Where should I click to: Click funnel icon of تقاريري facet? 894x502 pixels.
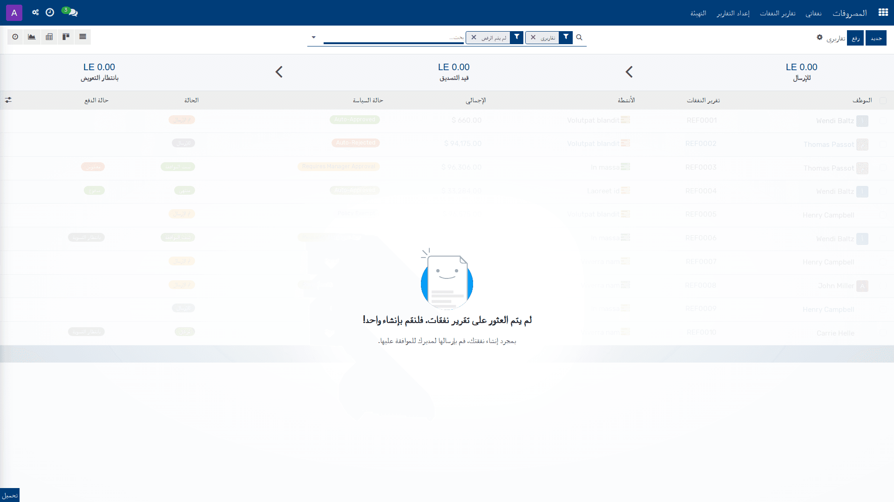(566, 38)
